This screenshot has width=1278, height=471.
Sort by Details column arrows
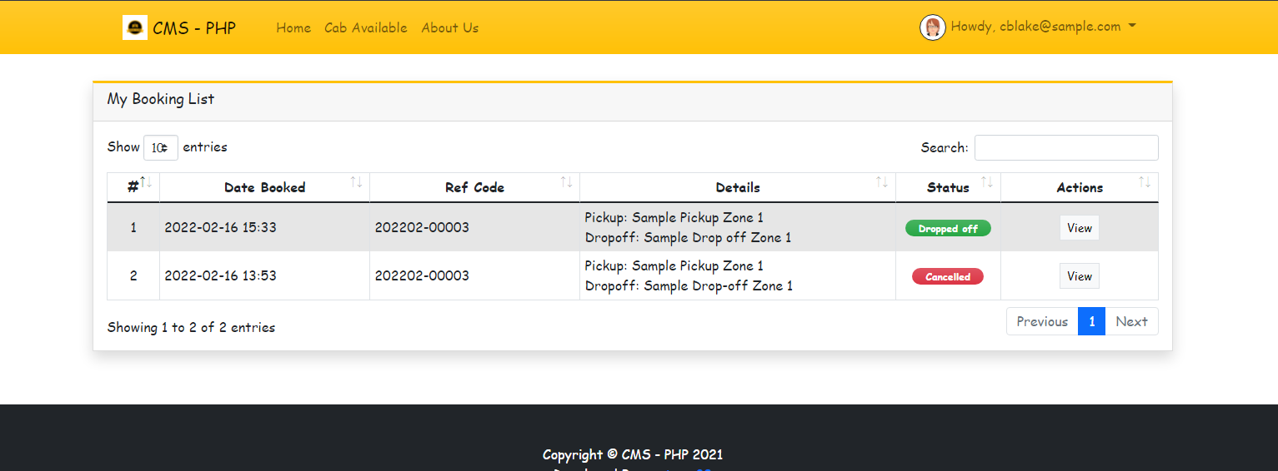pos(882,182)
